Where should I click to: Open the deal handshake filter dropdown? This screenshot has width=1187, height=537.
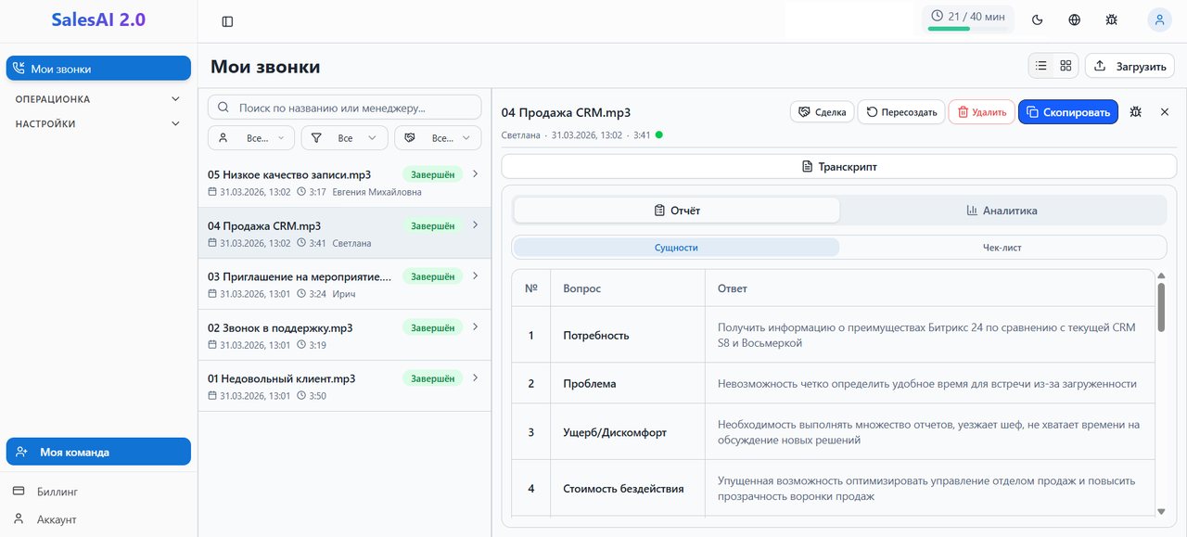(438, 138)
